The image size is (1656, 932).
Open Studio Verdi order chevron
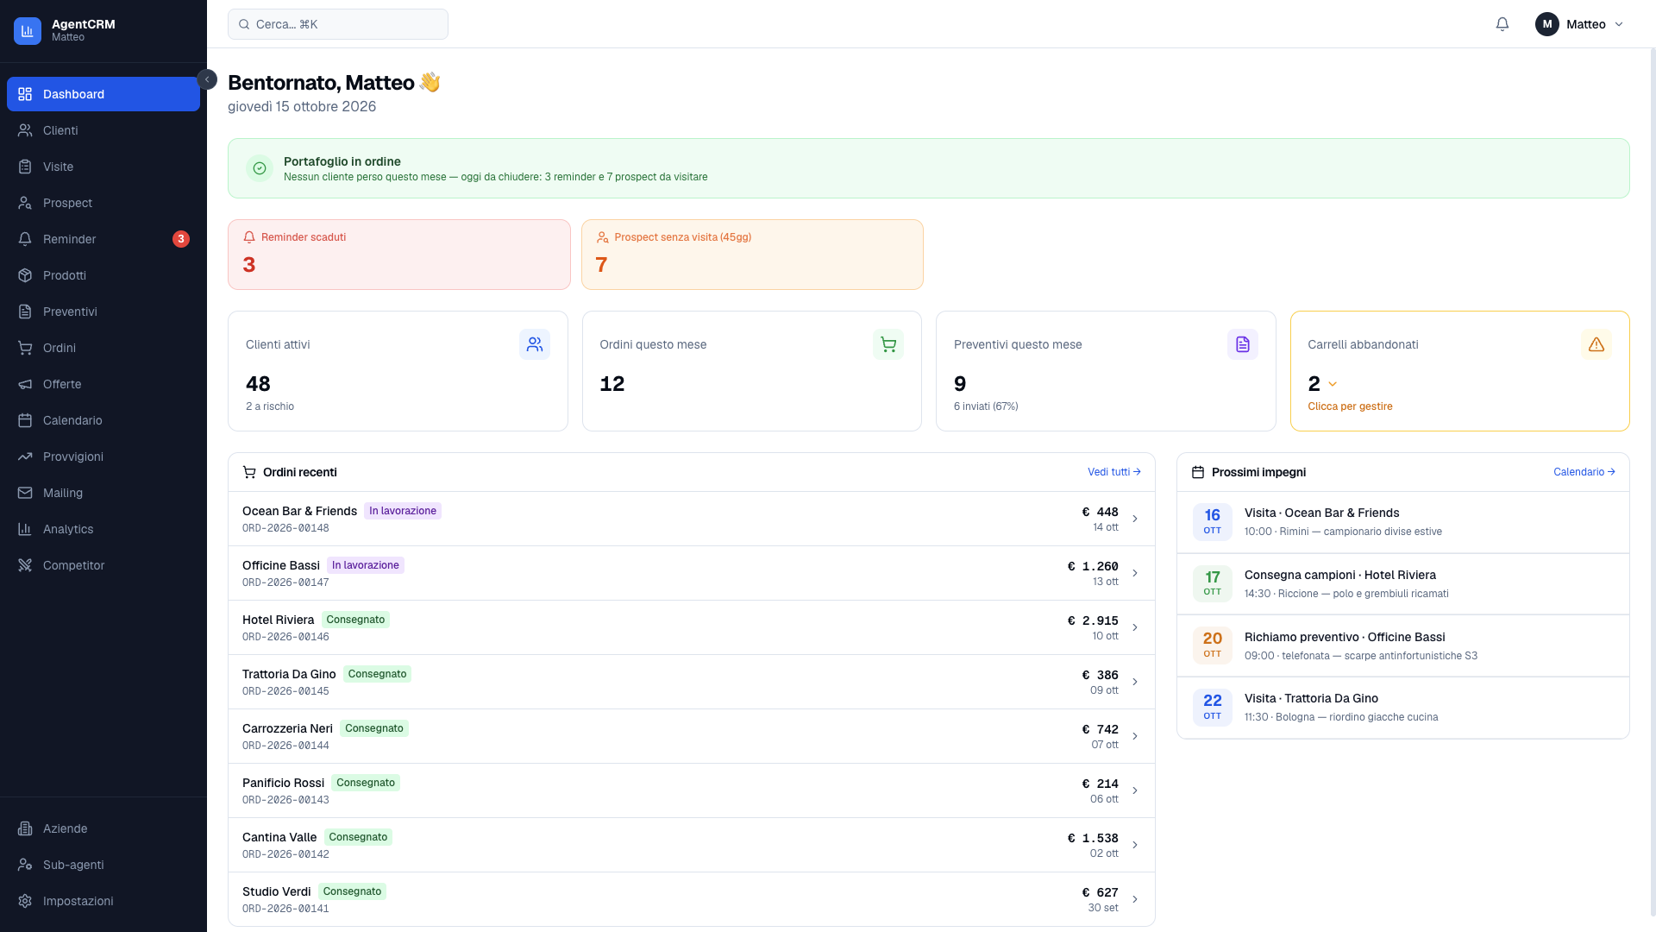click(1135, 899)
